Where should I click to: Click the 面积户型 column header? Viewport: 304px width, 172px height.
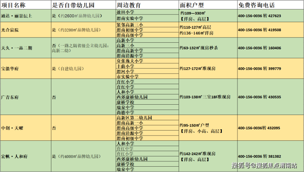coord(208,5)
